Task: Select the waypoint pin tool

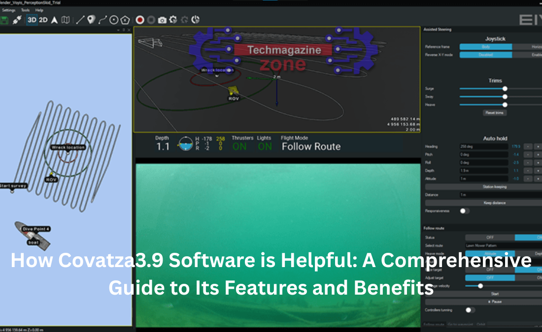Action: 91,20
